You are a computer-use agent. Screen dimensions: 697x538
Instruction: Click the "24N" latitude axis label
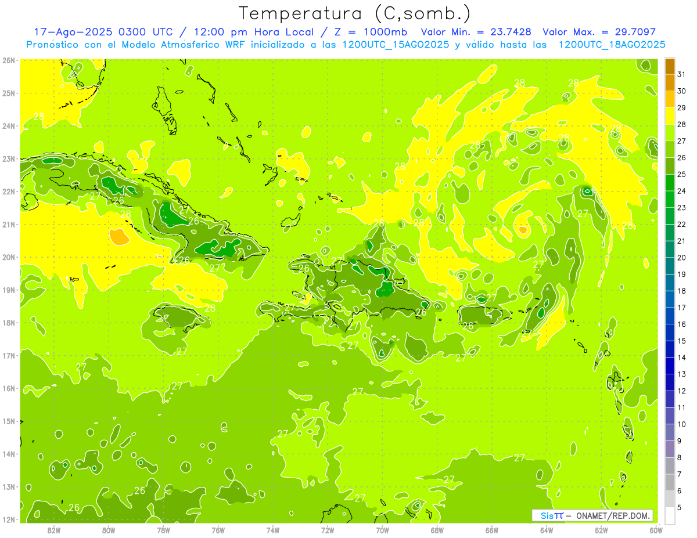coord(9,126)
